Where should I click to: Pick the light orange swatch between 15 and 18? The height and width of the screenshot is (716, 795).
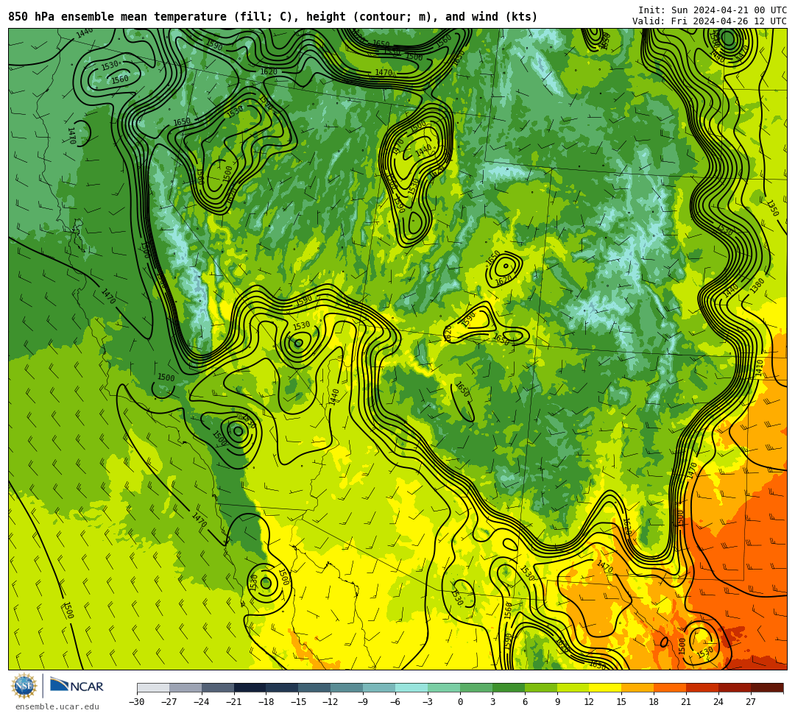pyautogui.click(x=637, y=687)
